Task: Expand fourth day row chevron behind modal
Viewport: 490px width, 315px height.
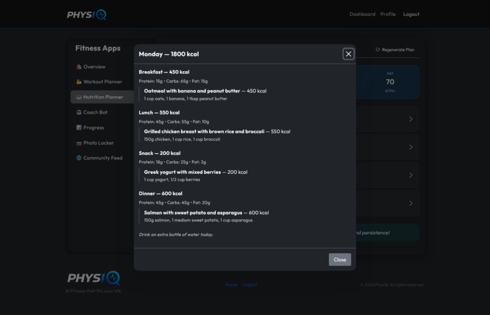Action: (x=410, y=204)
